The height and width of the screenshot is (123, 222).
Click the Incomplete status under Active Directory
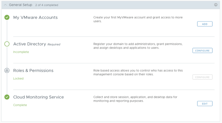click(21, 52)
